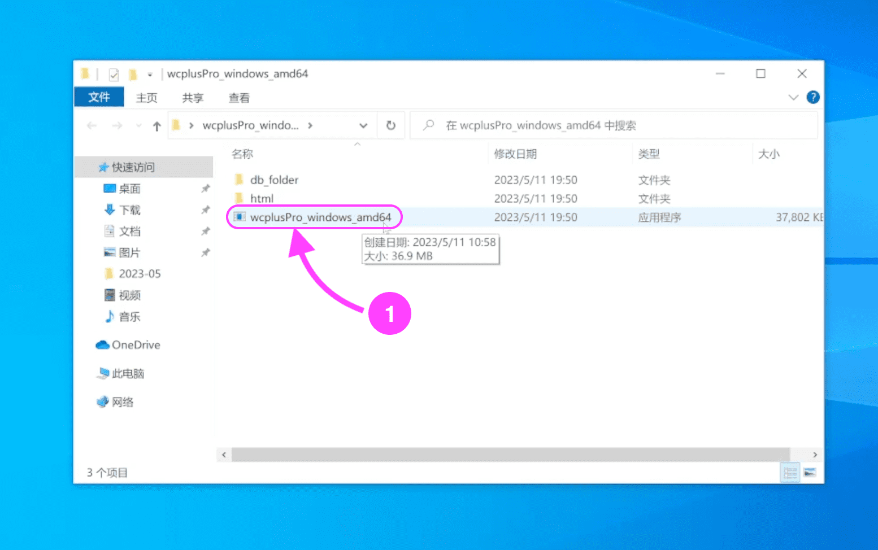The image size is (878, 550).
Task: Open the db_folder folder
Action: pyautogui.click(x=274, y=180)
